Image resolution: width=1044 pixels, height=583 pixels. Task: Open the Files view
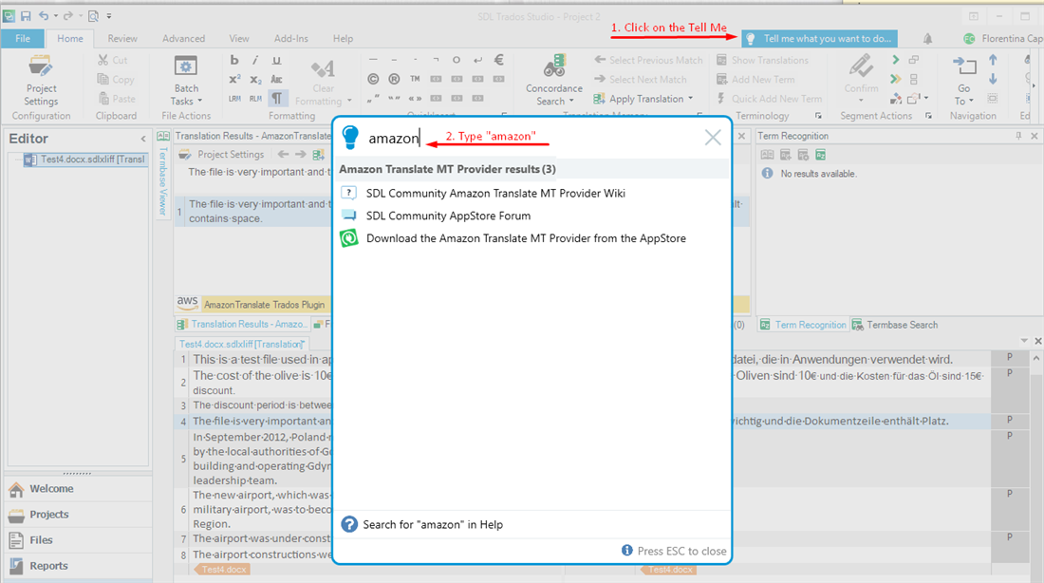(78, 540)
